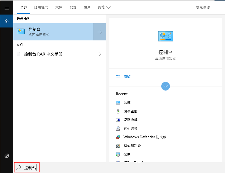Open recent item 系統
The image size is (225, 173).
coord(127,103)
